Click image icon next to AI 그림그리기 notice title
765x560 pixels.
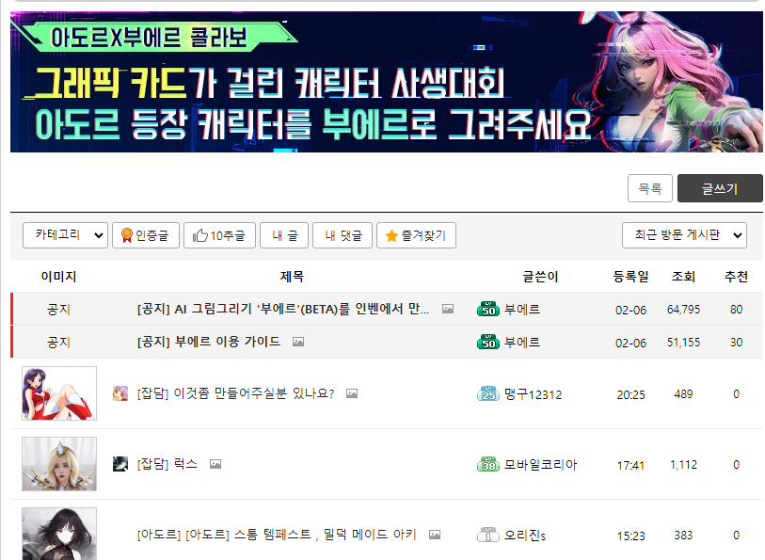448,309
